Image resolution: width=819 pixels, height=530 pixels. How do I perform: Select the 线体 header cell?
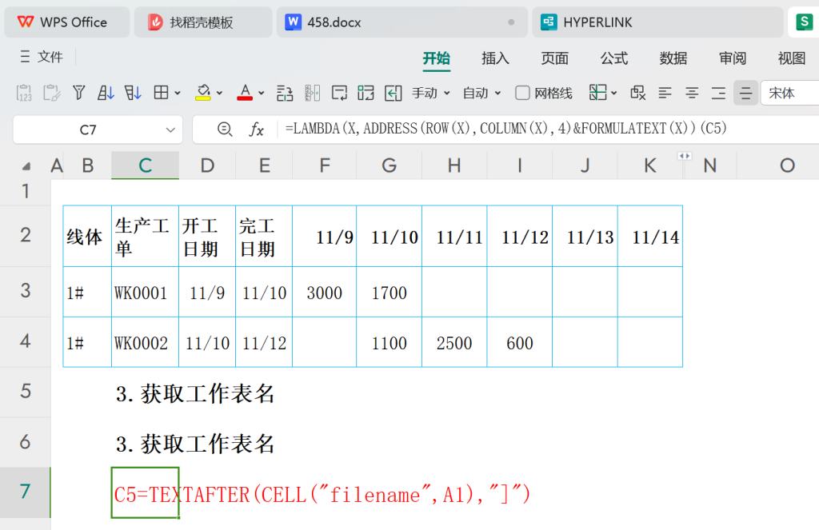87,236
